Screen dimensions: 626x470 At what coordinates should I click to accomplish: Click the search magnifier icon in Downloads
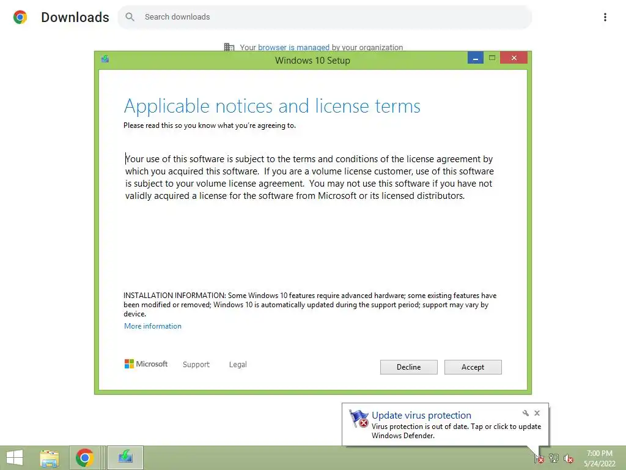pos(130,17)
